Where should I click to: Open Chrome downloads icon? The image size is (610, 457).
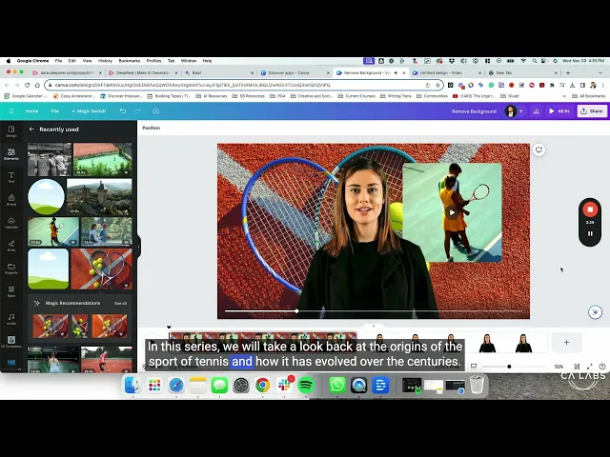click(x=572, y=85)
